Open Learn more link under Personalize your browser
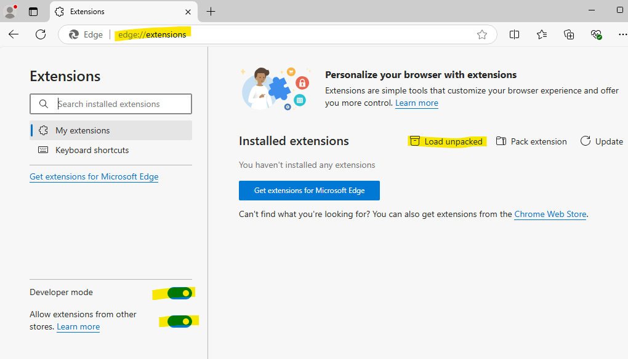 [417, 103]
